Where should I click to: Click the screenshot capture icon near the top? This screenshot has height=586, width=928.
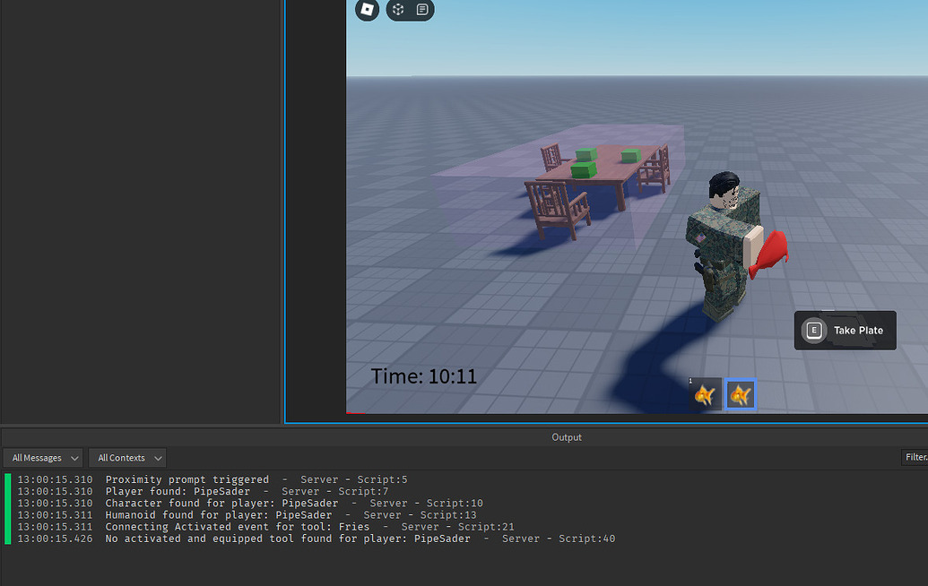(396, 10)
